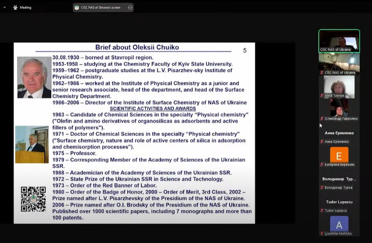Click the muted mic icon next to Катерина Березняк
The height and width of the screenshot is (243, 372).
pyautogui.click(x=322, y=164)
